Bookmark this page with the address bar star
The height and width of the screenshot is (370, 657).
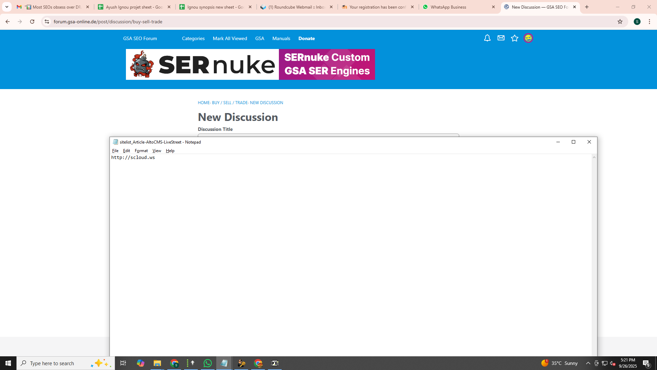click(x=620, y=22)
